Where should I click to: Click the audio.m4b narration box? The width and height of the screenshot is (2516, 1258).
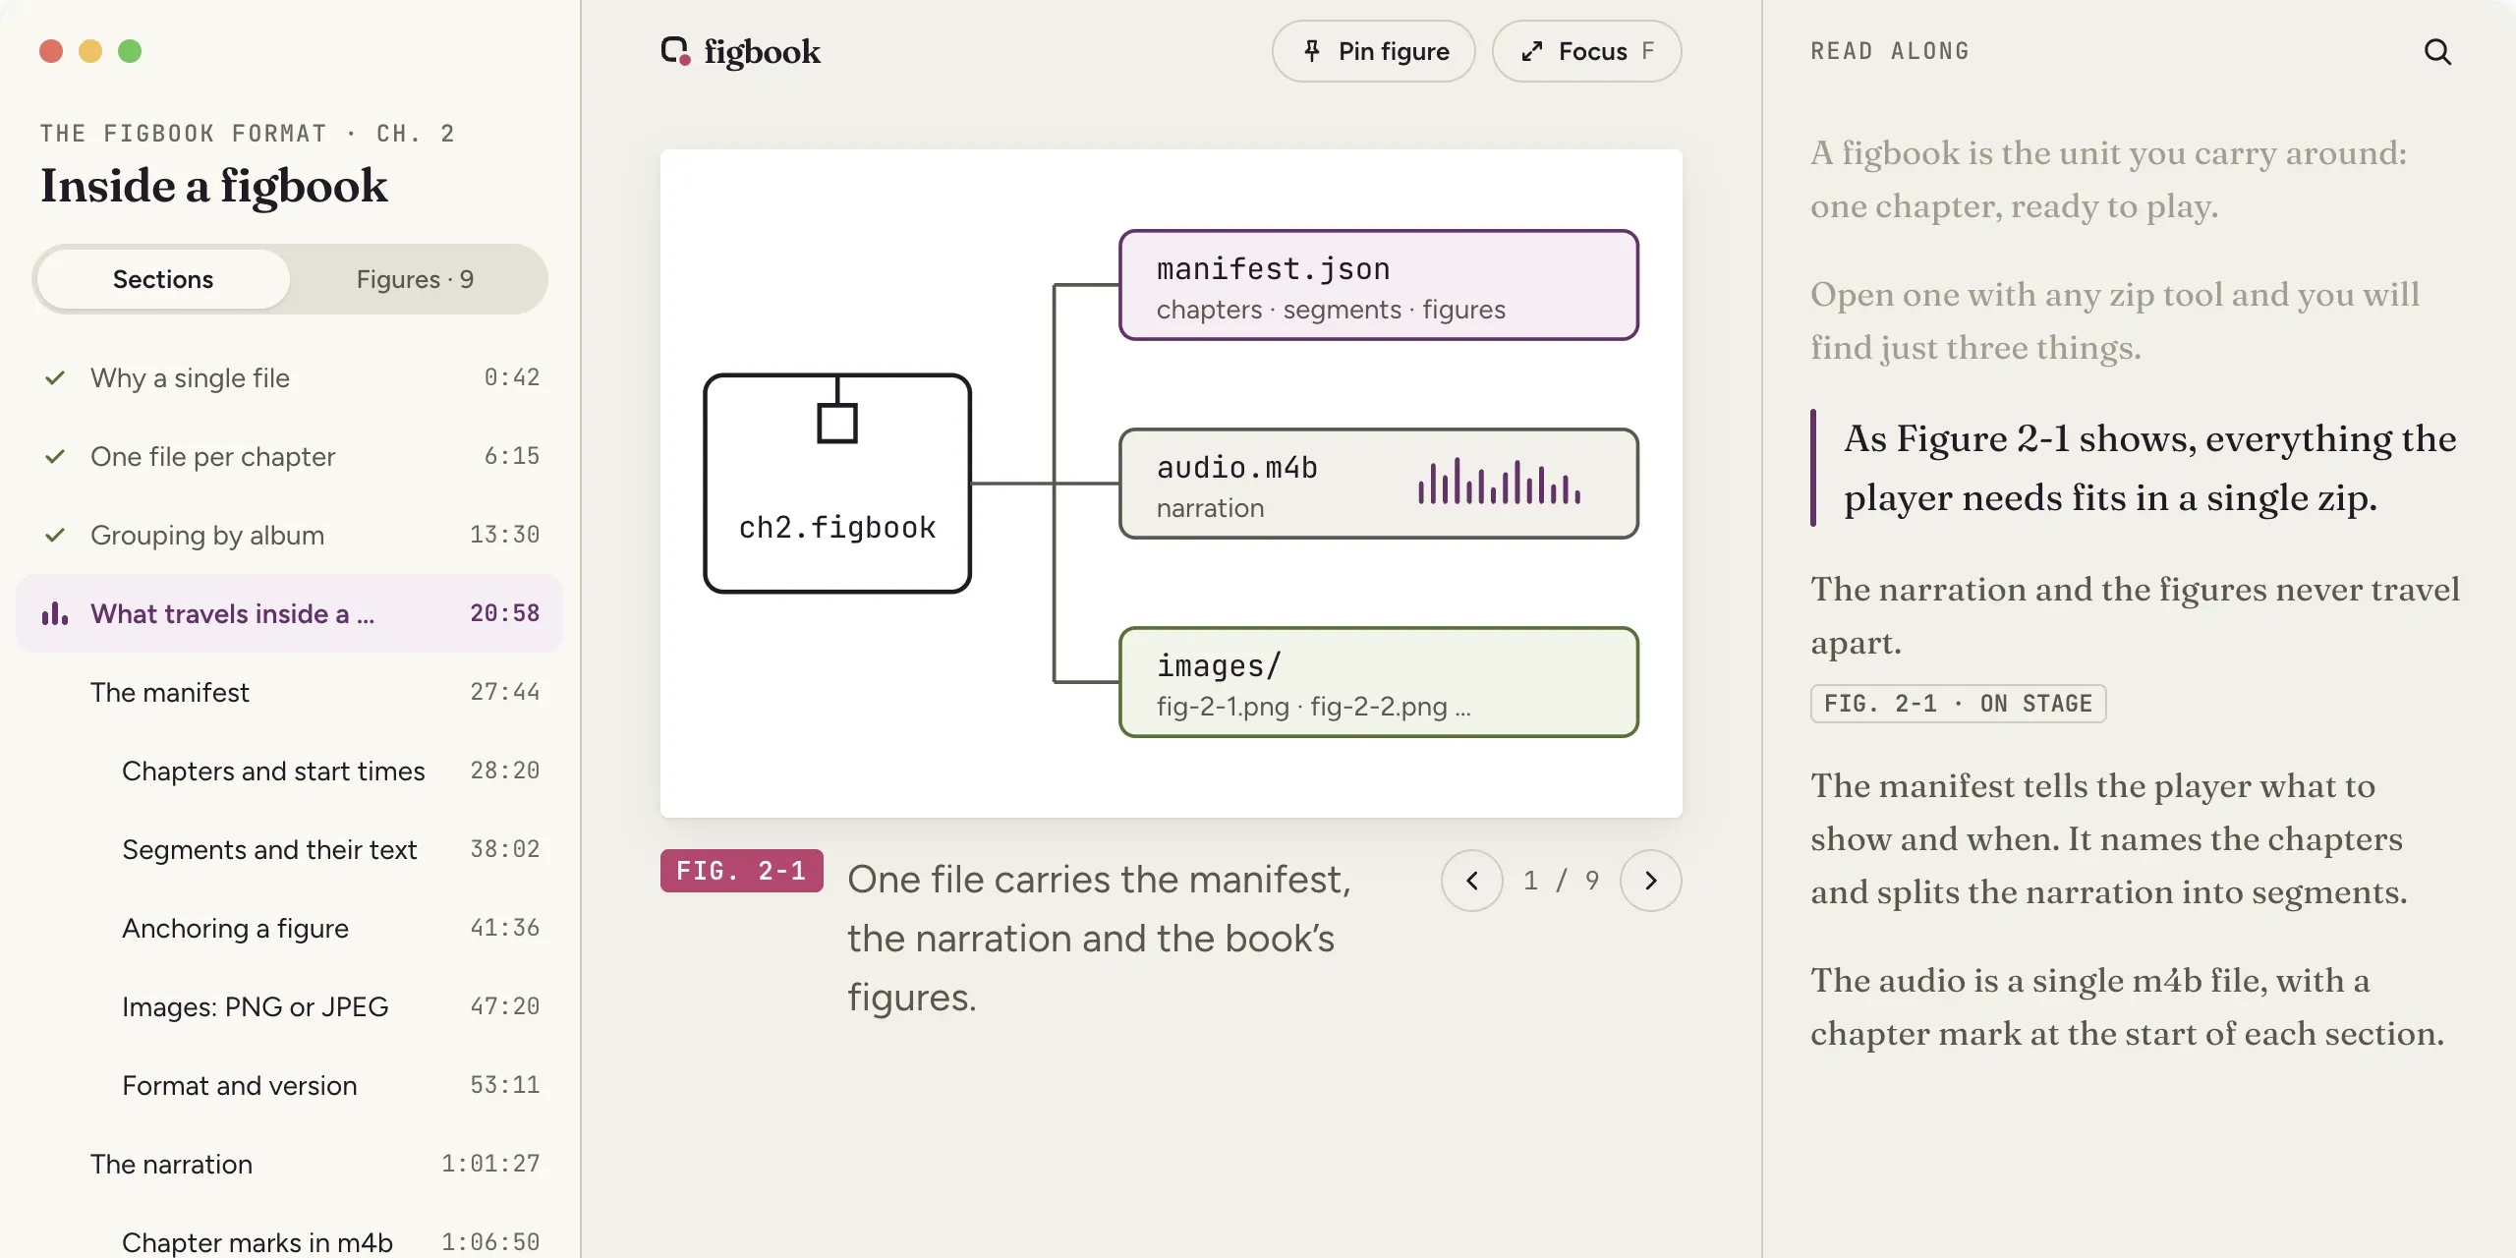[x=1378, y=484]
